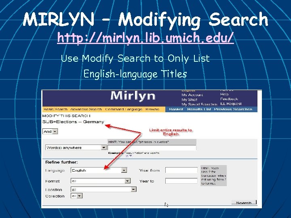Open the Help link
The height and width of the screenshot is (218, 291).
point(224,94)
